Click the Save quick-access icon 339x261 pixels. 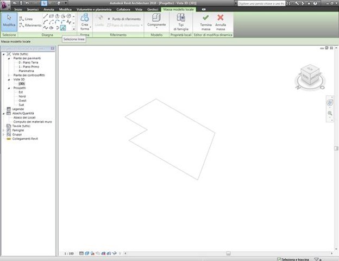[x=21, y=3]
